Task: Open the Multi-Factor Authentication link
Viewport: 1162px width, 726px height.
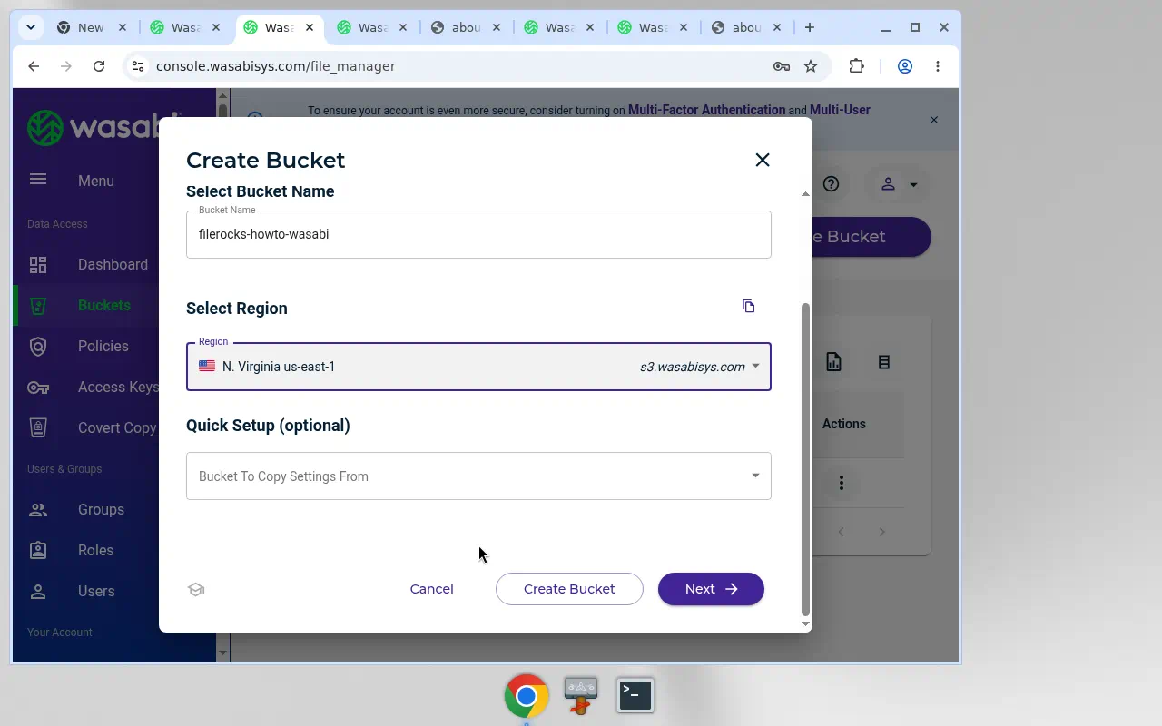Action: click(x=706, y=110)
